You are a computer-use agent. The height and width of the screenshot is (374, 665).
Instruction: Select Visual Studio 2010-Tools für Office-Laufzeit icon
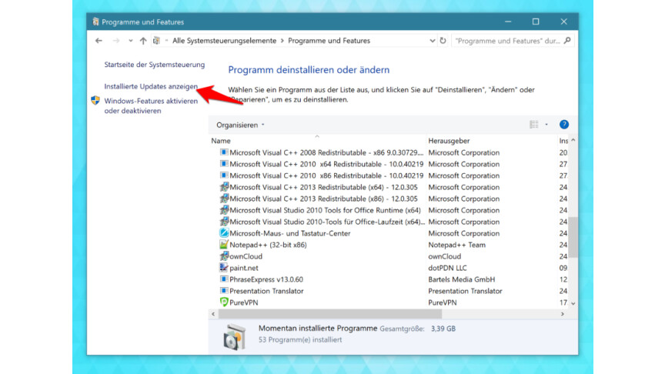pos(224,222)
